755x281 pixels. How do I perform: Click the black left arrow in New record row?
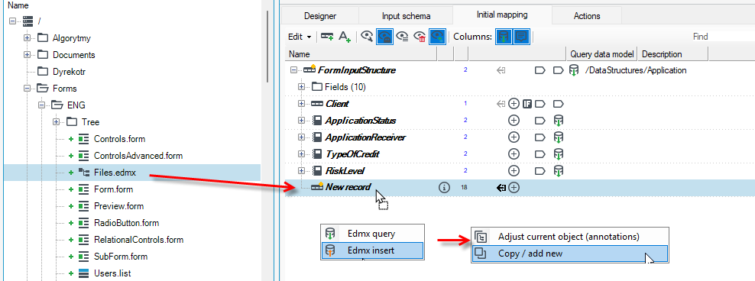(x=501, y=188)
